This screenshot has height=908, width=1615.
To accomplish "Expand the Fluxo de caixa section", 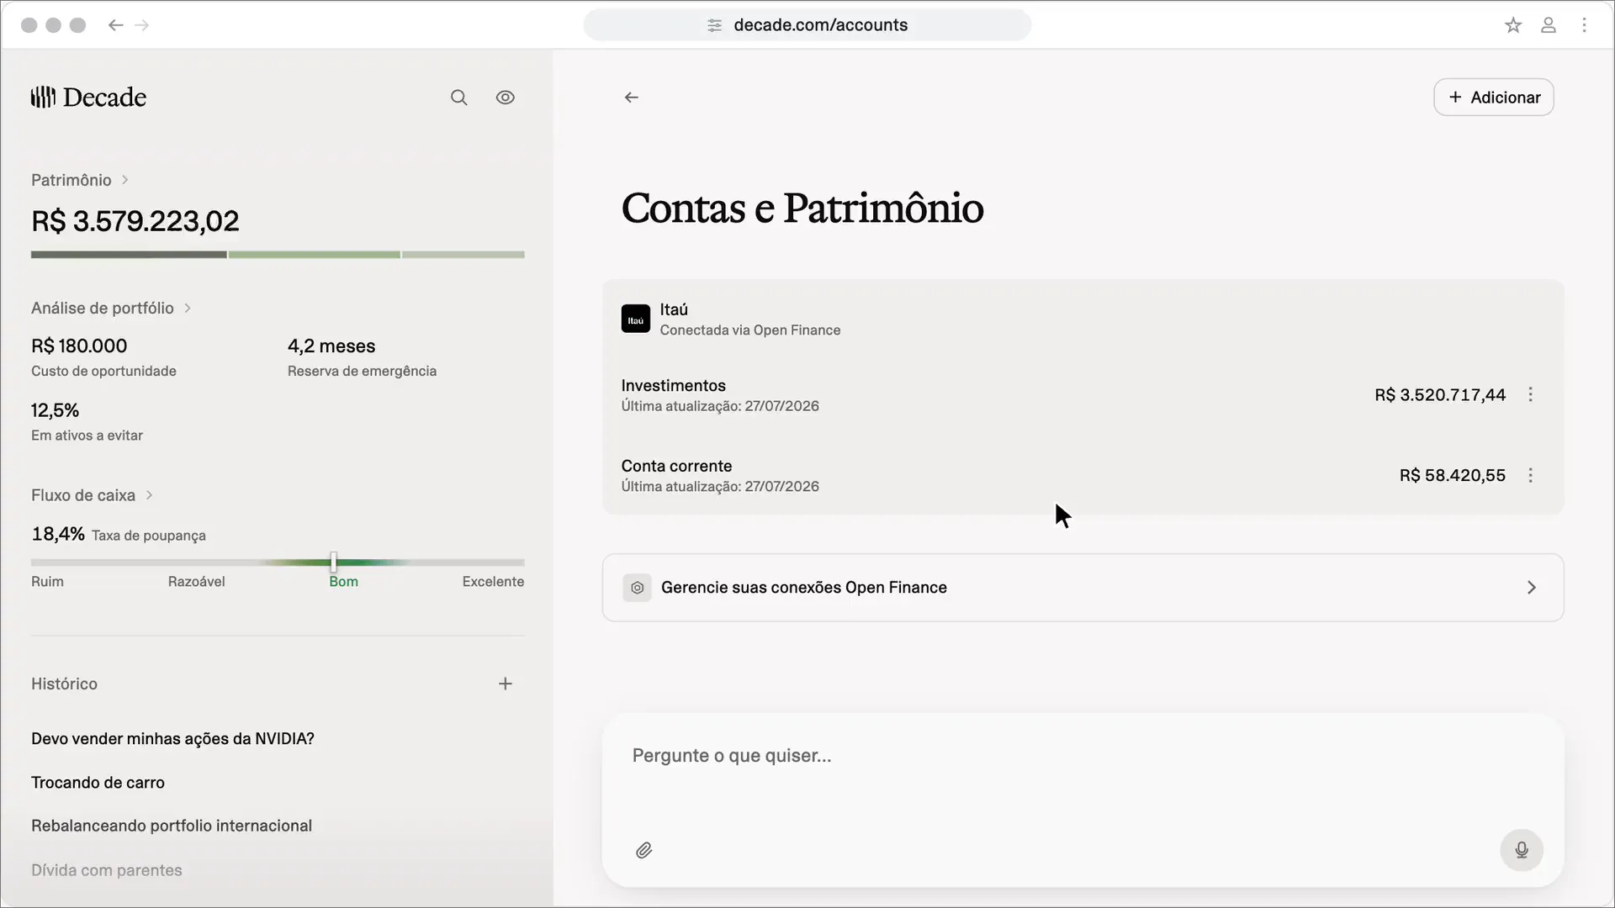I will pos(93,495).
